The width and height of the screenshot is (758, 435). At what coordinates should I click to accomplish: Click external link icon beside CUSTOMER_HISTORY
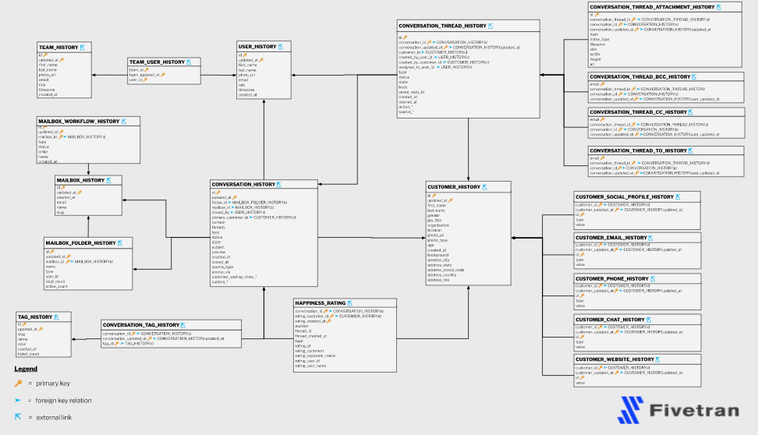click(486, 187)
